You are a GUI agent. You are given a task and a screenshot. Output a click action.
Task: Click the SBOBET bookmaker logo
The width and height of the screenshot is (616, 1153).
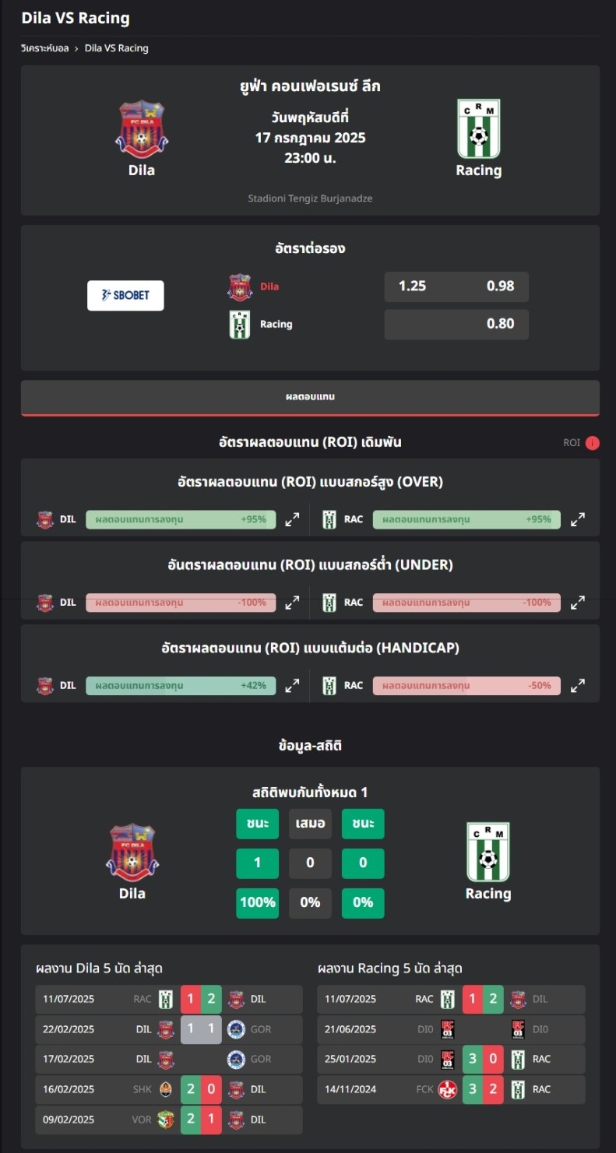click(x=125, y=295)
